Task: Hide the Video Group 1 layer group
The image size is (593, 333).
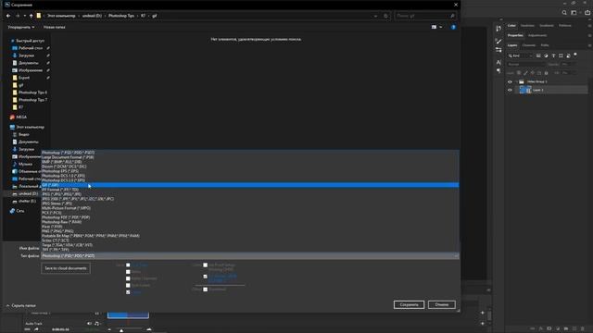Action: coord(510,82)
